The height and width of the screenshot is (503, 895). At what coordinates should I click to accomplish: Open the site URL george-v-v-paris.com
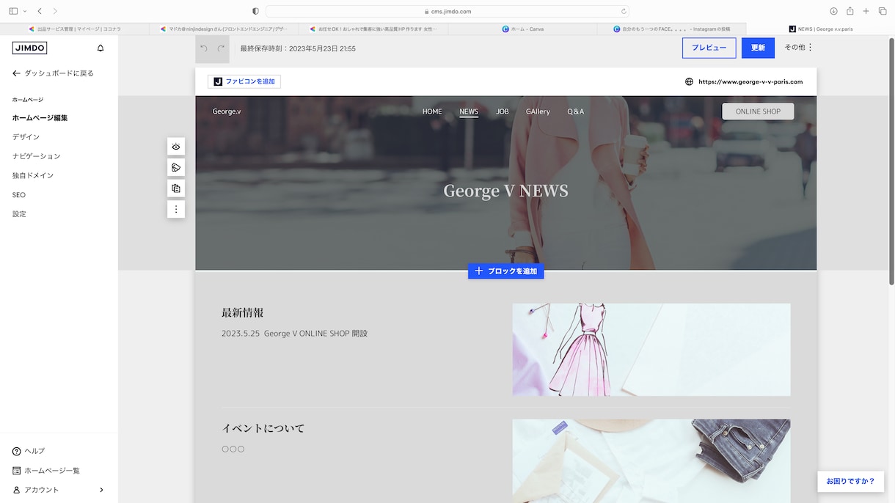[x=750, y=81]
